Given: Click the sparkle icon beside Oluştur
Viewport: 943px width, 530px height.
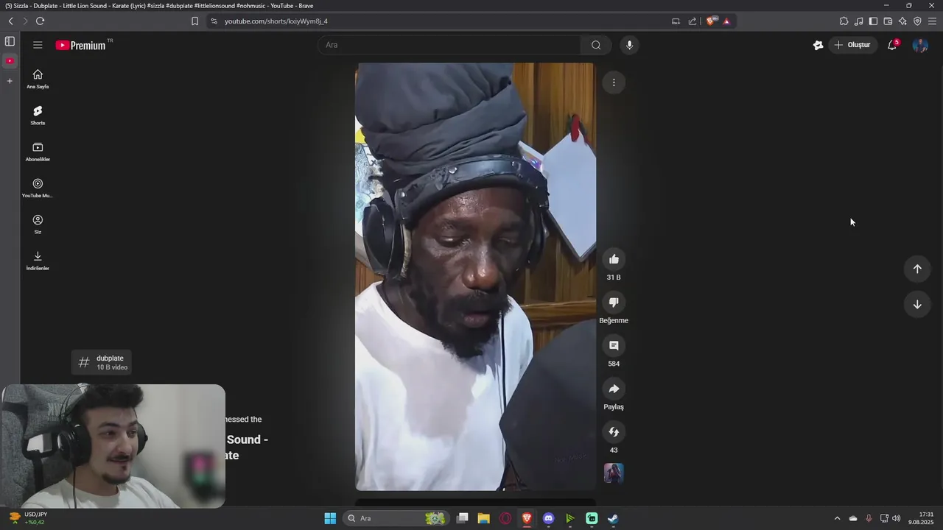Looking at the screenshot, I should tap(818, 45).
